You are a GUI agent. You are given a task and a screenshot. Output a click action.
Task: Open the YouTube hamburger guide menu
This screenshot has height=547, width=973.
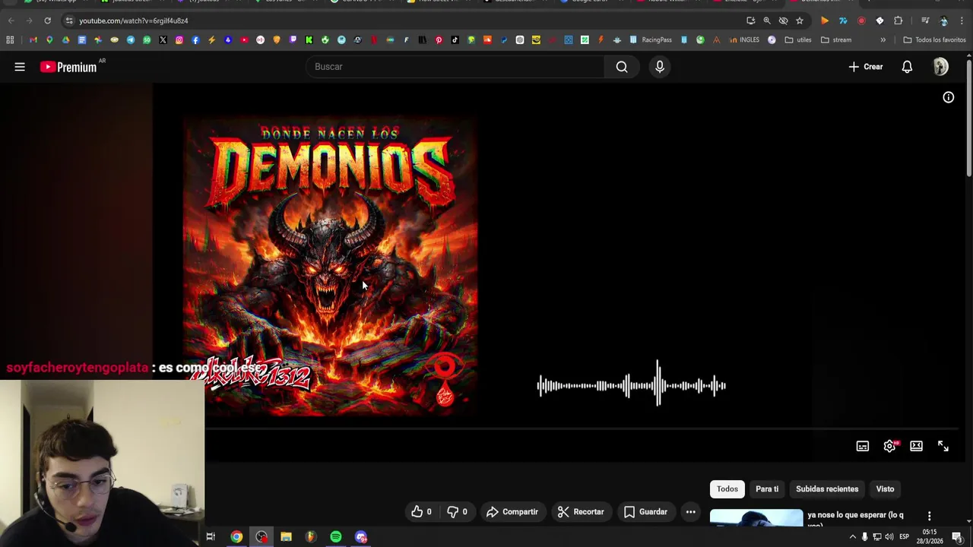coord(20,67)
